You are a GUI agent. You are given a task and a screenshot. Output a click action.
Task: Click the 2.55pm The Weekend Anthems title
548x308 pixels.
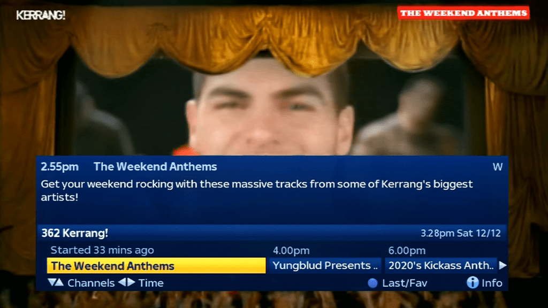point(129,167)
